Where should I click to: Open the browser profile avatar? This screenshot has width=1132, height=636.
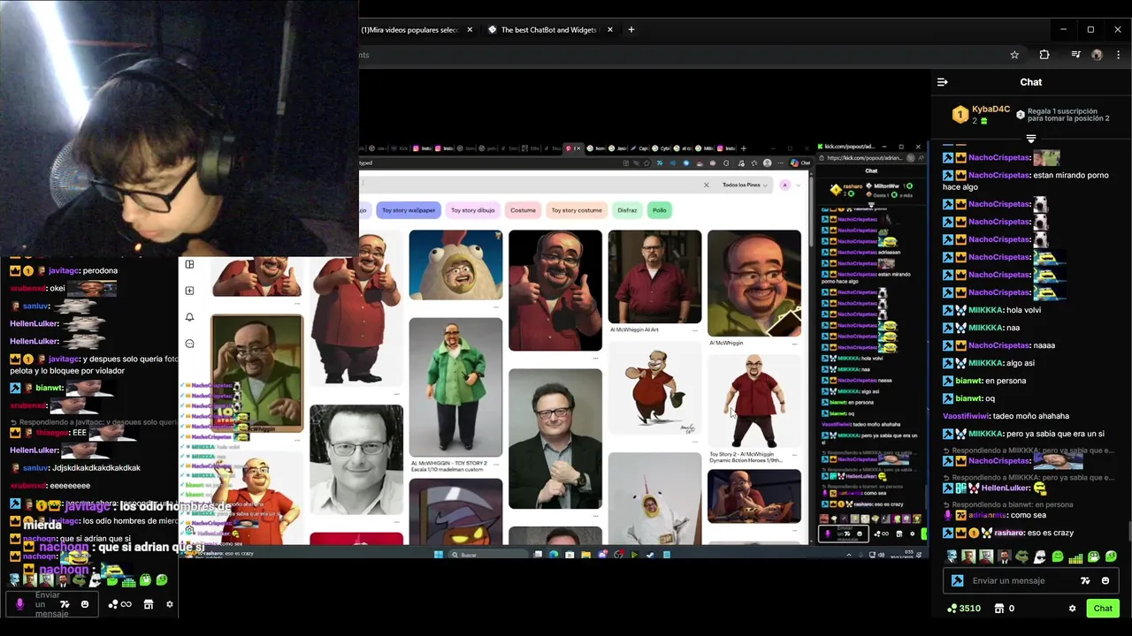point(1098,55)
